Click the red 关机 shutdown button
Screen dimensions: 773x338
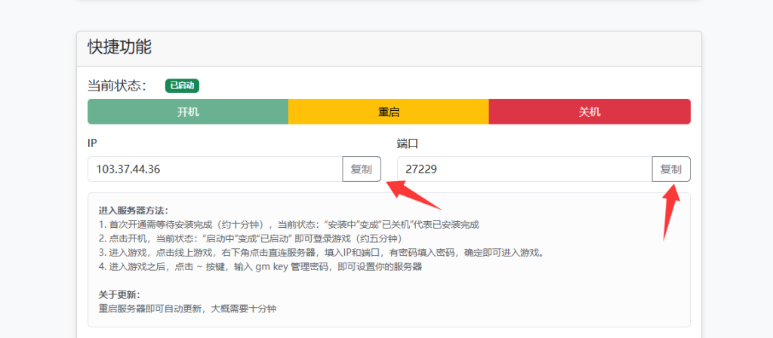pyautogui.click(x=590, y=112)
